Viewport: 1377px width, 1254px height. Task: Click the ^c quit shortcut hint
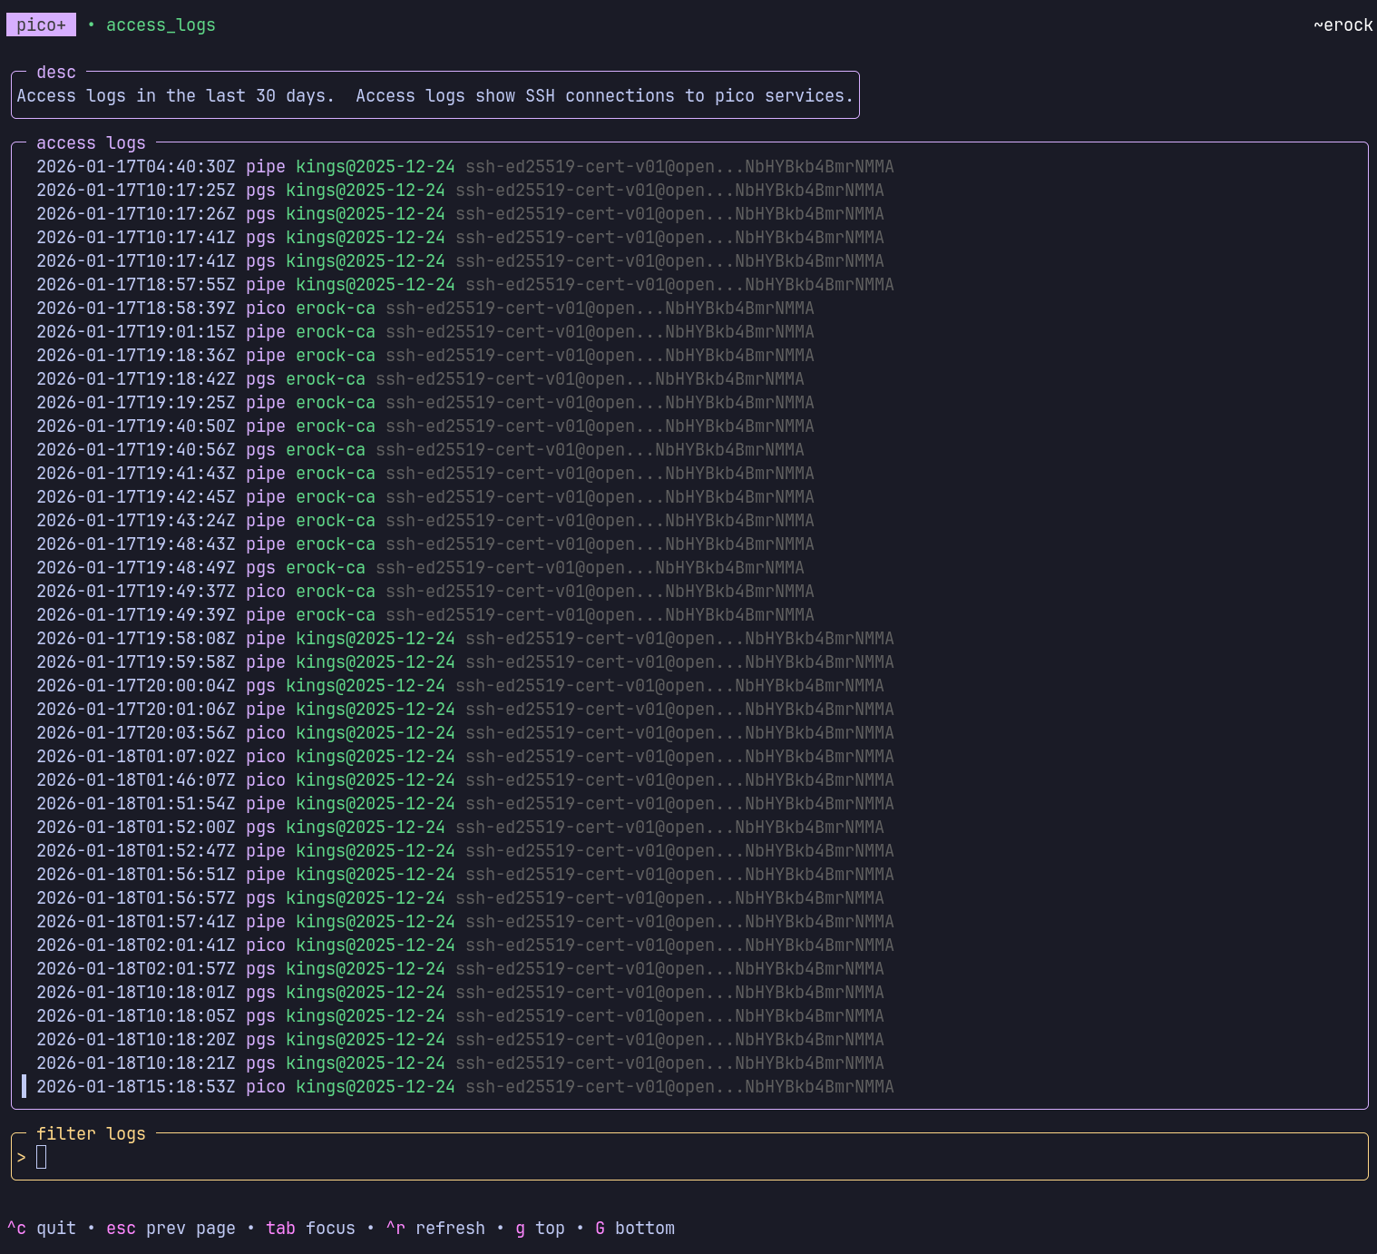[x=42, y=1228]
